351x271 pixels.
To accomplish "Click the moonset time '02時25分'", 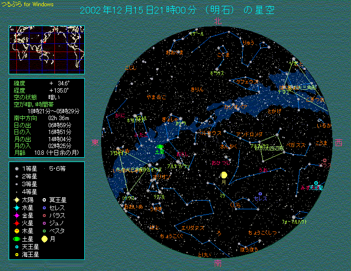I will (60, 146).
